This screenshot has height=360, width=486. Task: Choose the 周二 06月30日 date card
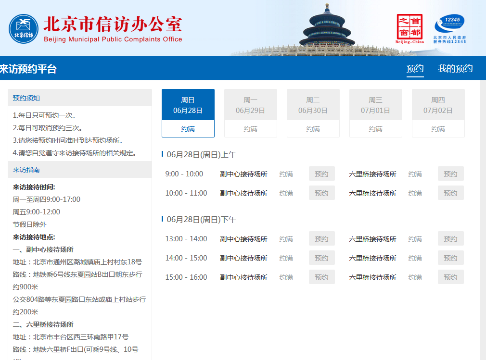pyautogui.click(x=313, y=112)
